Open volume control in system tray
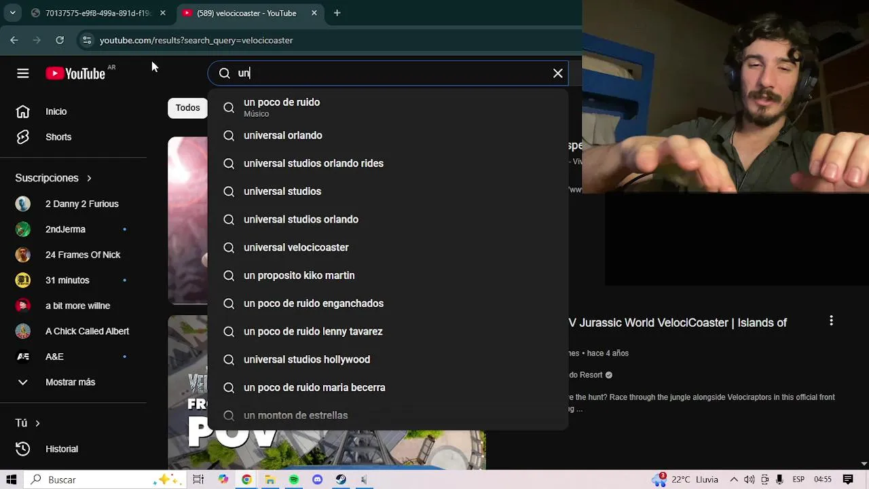Viewport: 869px width, 489px height. [749, 479]
